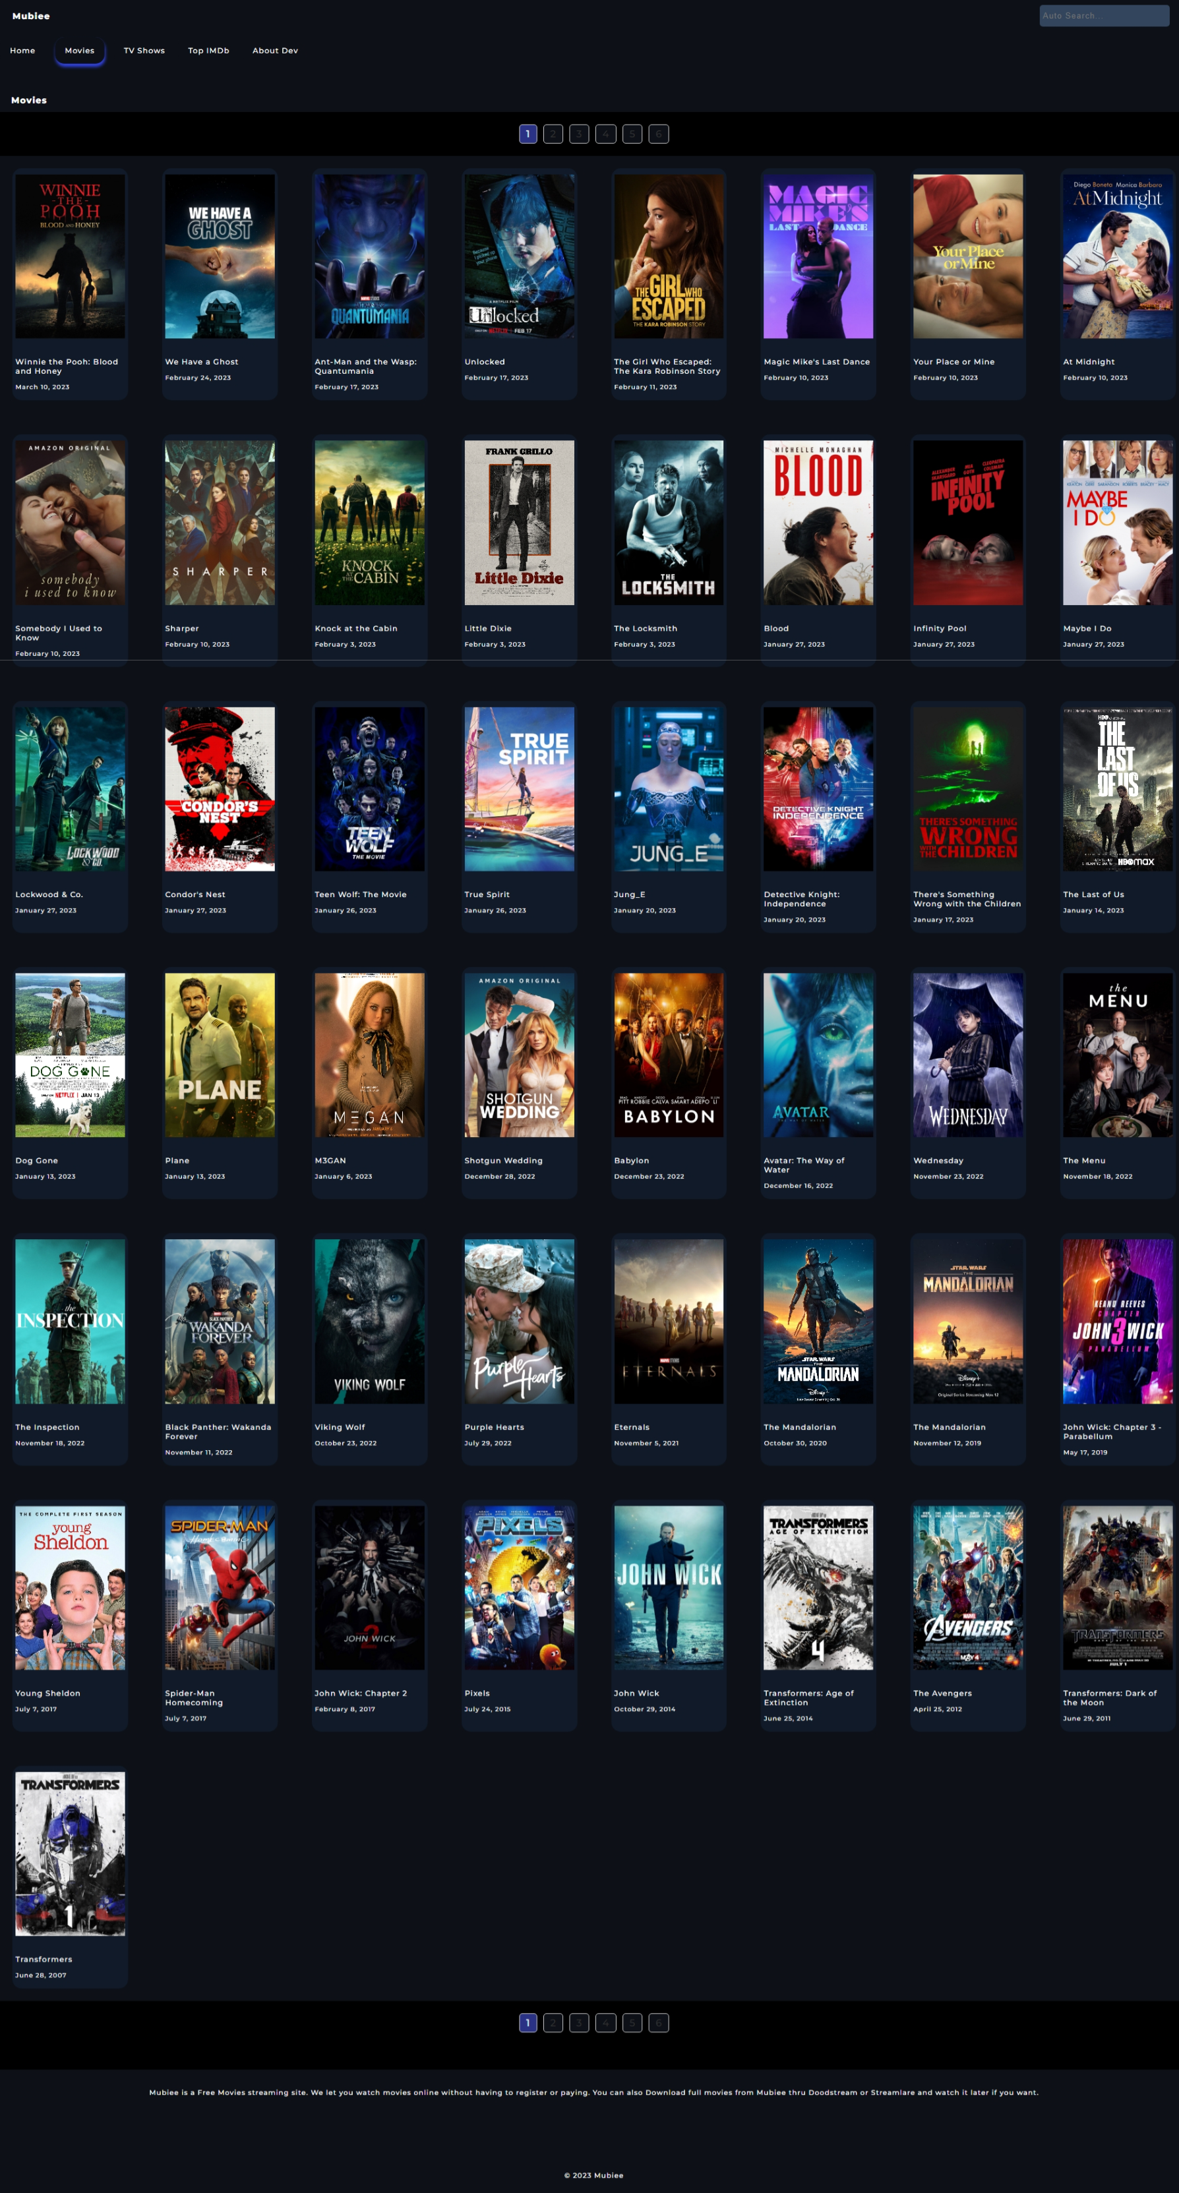Image resolution: width=1179 pixels, height=2193 pixels.
Task: Click the Magic Mike's Last Dance title
Action: (x=817, y=362)
